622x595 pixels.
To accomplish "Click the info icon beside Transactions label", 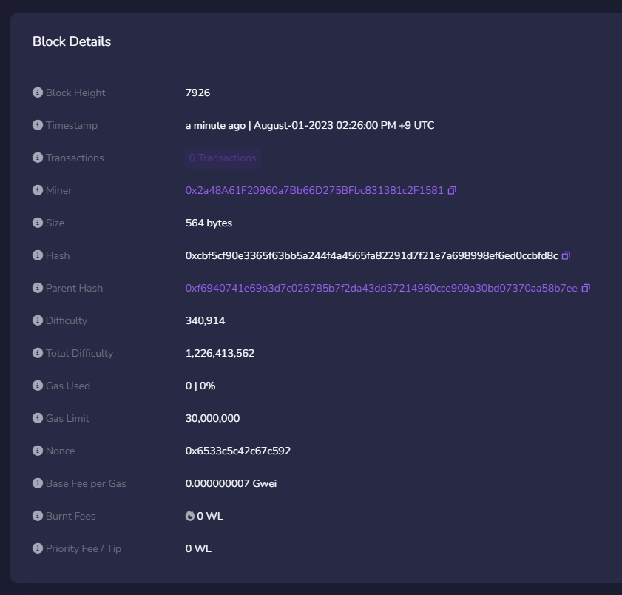I will [x=37, y=158].
